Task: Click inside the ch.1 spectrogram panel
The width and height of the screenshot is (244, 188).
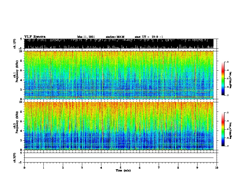Action: tap(119, 75)
